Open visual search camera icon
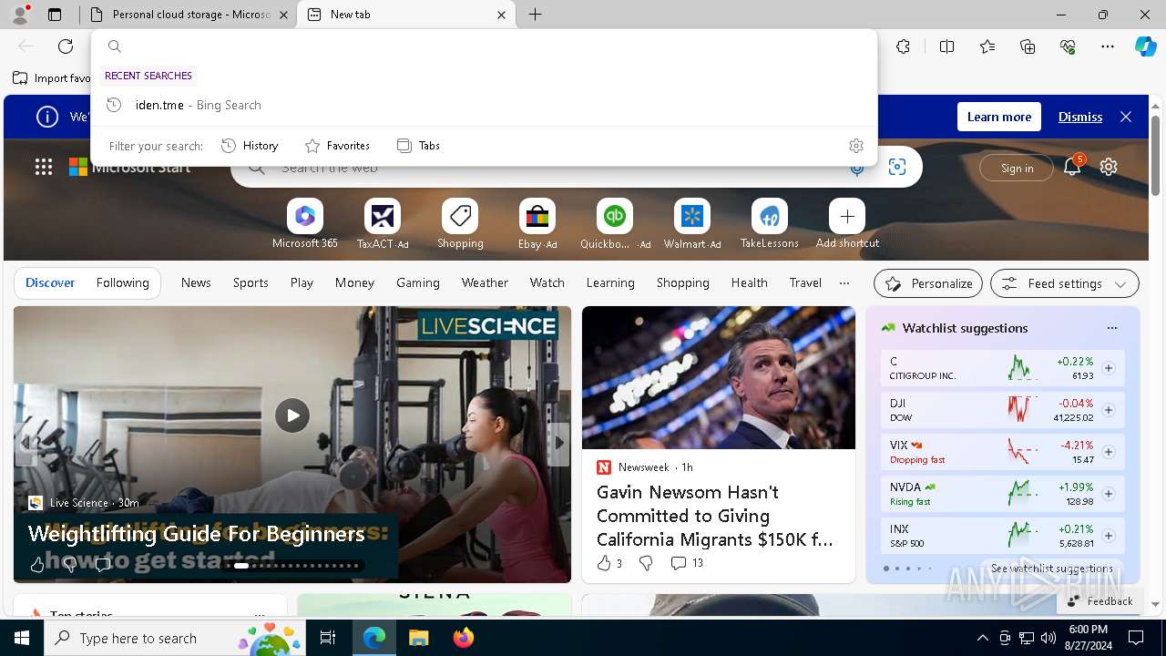Viewport: 1166px width, 656px height. point(897,168)
